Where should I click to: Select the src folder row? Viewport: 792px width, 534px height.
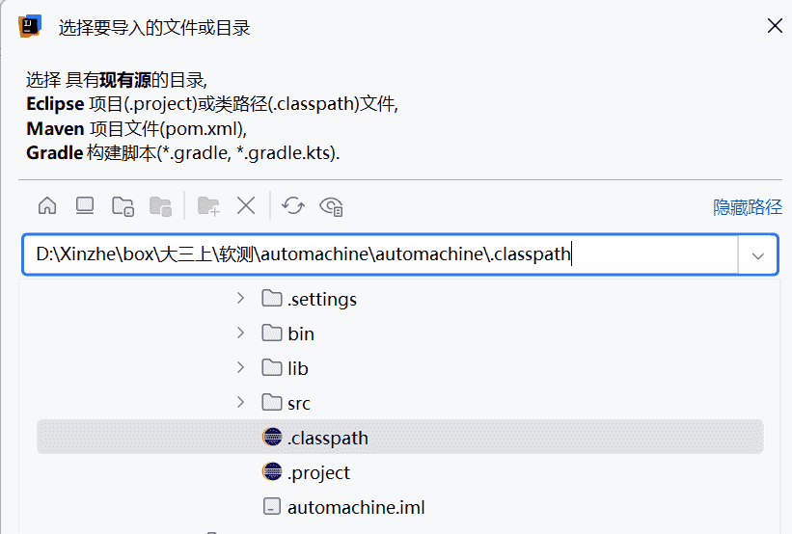tap(299, 403)
